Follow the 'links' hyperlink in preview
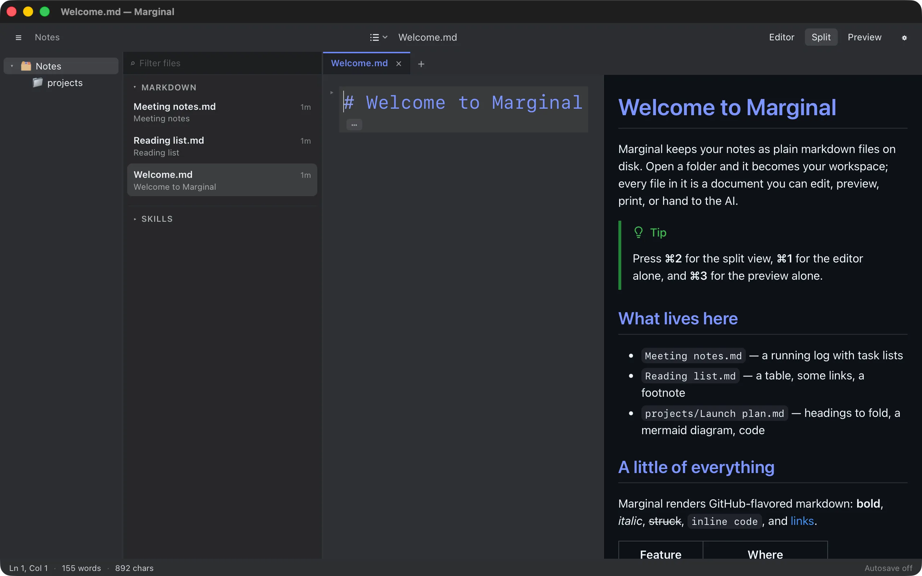 [802, 521]
